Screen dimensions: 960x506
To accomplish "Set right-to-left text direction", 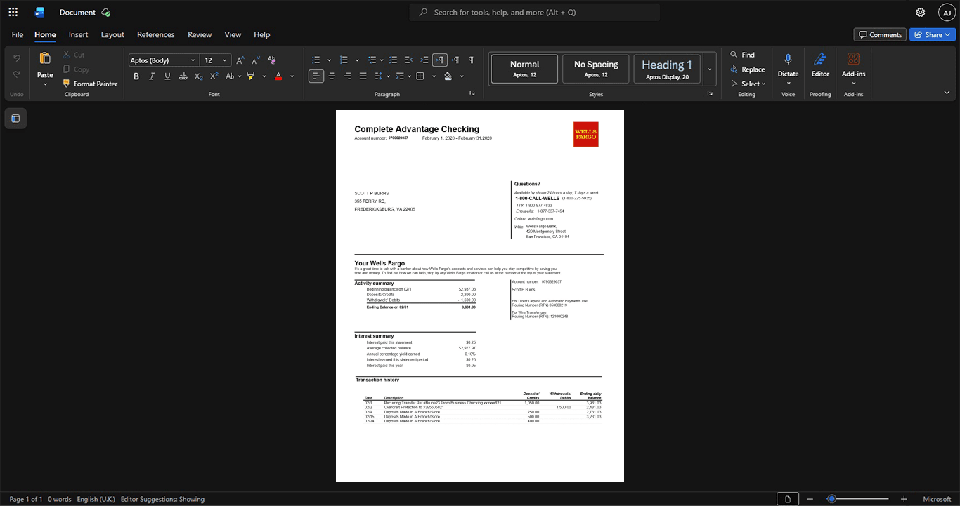I will click(455, 60).
